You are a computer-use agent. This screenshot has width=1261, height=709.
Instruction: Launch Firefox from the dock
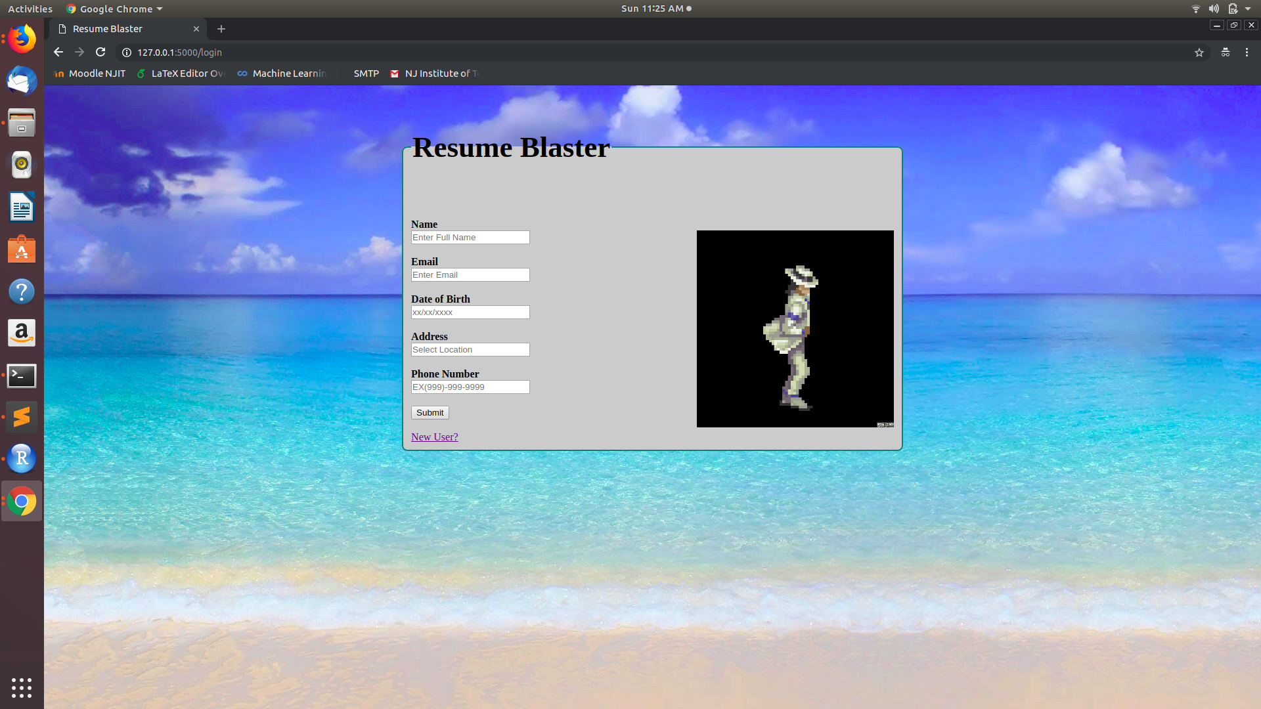pos(22,39)
